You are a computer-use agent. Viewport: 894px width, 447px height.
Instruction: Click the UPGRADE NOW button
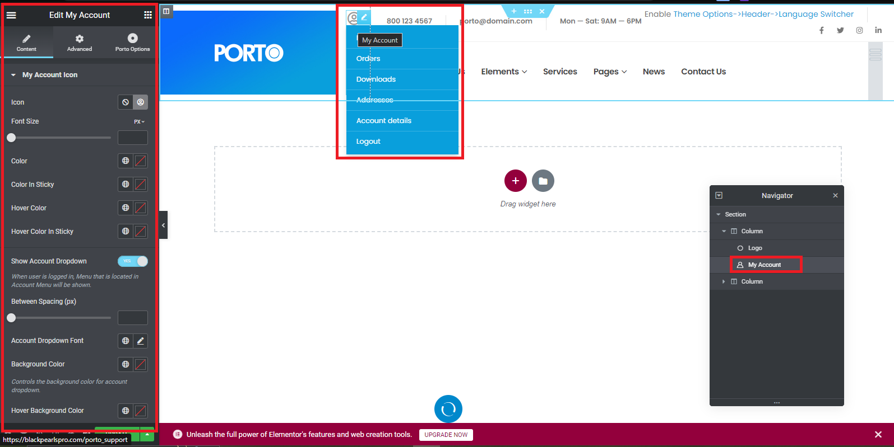coord(446,435)
